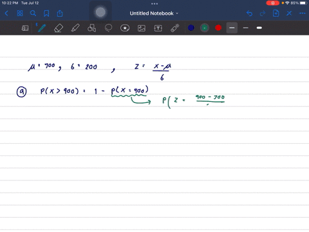
Task: Open the more options ellipsis menu
Action: tap(303, 14)
